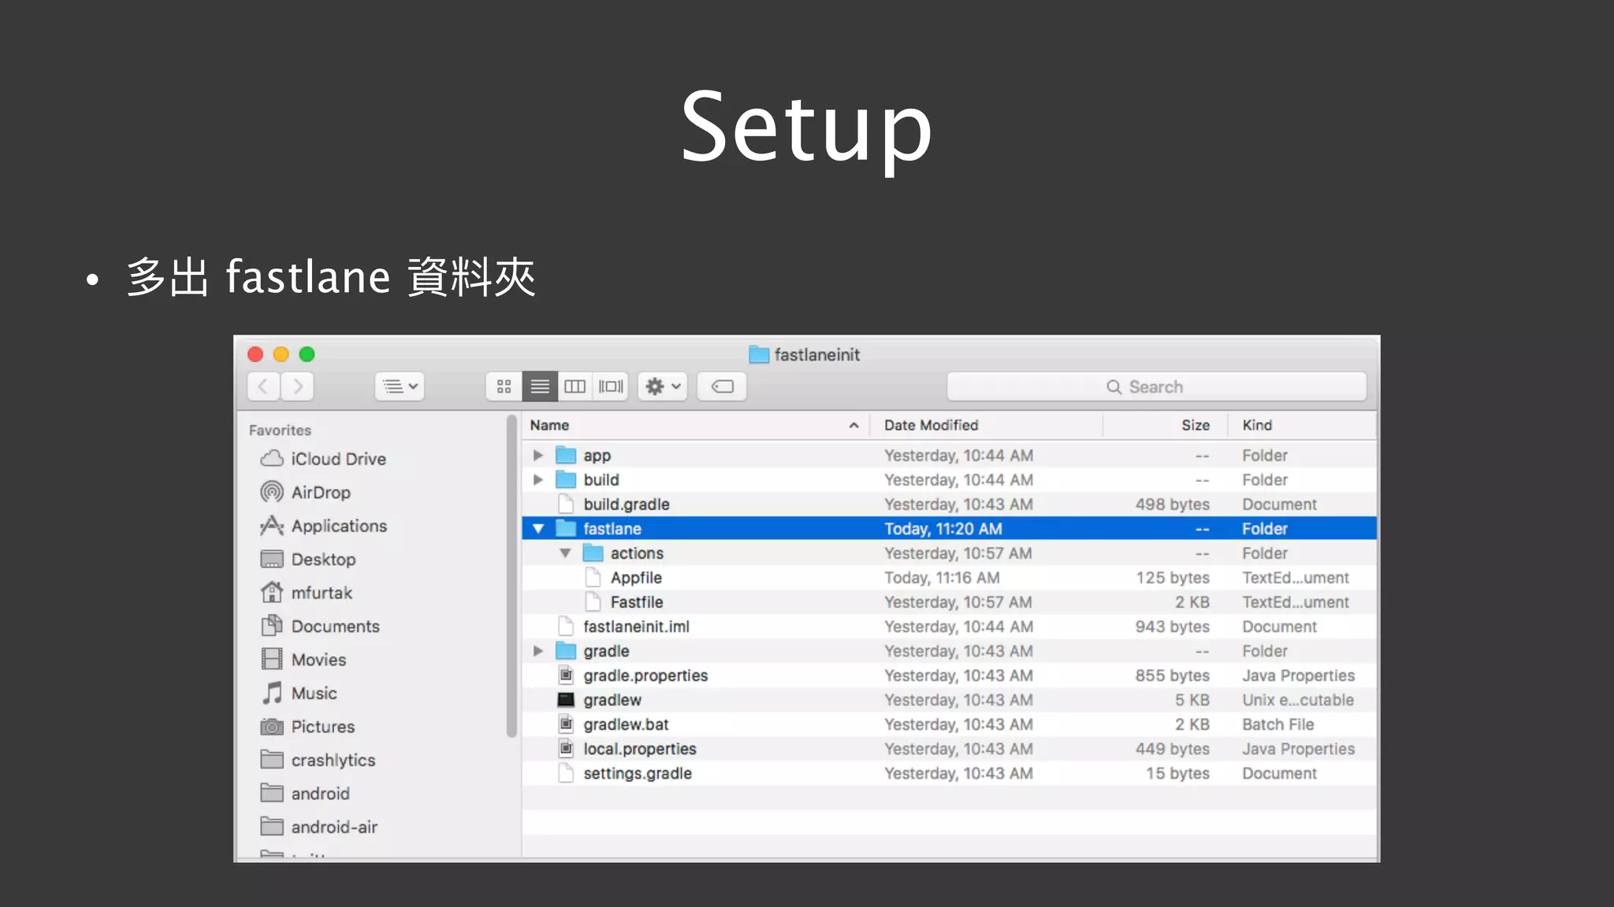
Task: Select the fastlane folder name
Action: [x=612, y=529]
